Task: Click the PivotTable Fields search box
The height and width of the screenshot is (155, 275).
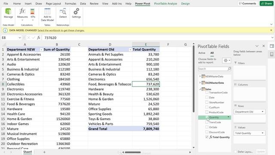Action: tap(213, 69)
